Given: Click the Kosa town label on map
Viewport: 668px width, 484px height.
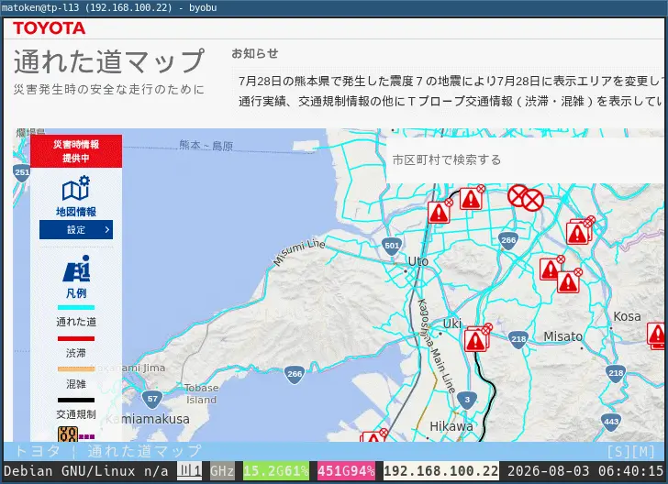Looking at the screenshot, I should 627,316.
